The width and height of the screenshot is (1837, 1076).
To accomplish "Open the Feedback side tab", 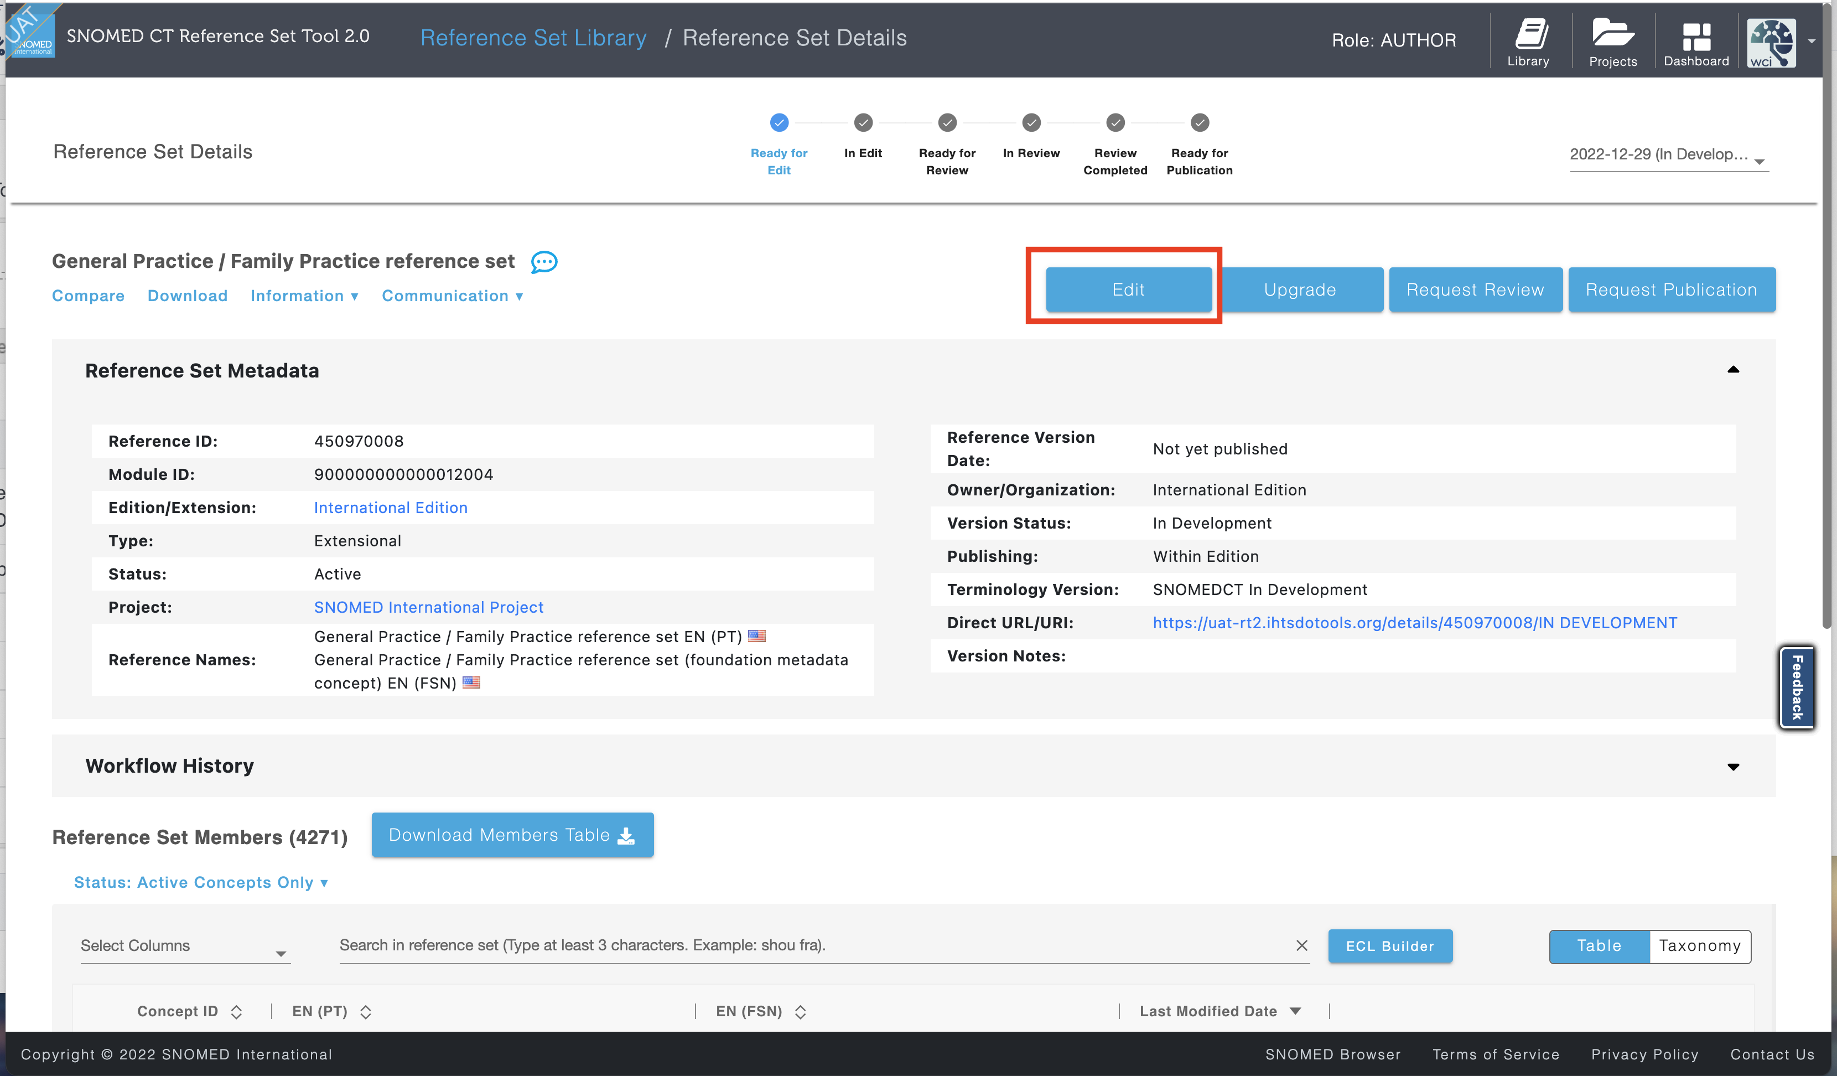I will pyautogui.click(x=1797, y=687).
